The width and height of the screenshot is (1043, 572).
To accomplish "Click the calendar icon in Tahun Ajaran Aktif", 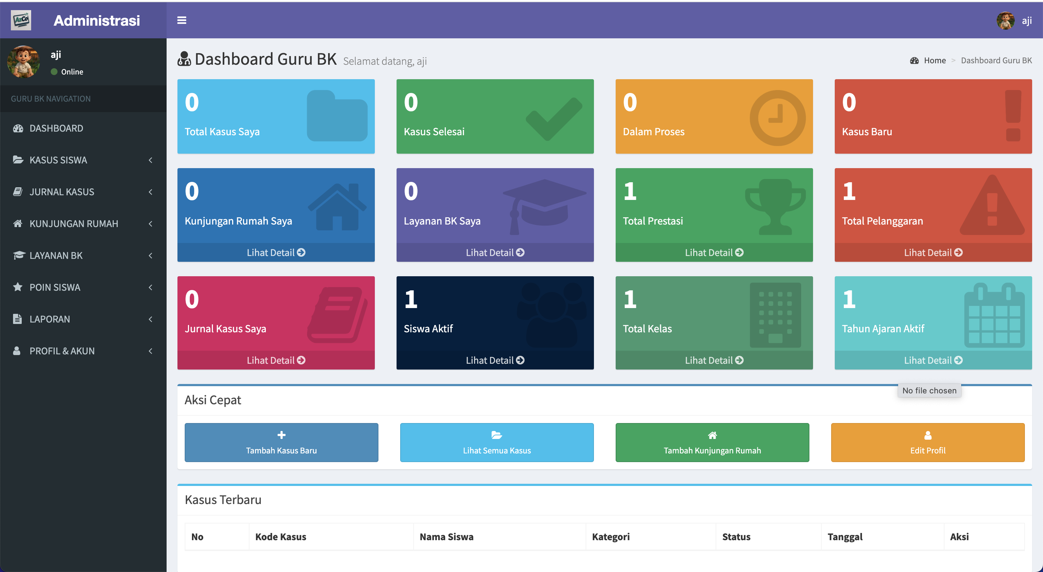I will [x=994, y=315].
